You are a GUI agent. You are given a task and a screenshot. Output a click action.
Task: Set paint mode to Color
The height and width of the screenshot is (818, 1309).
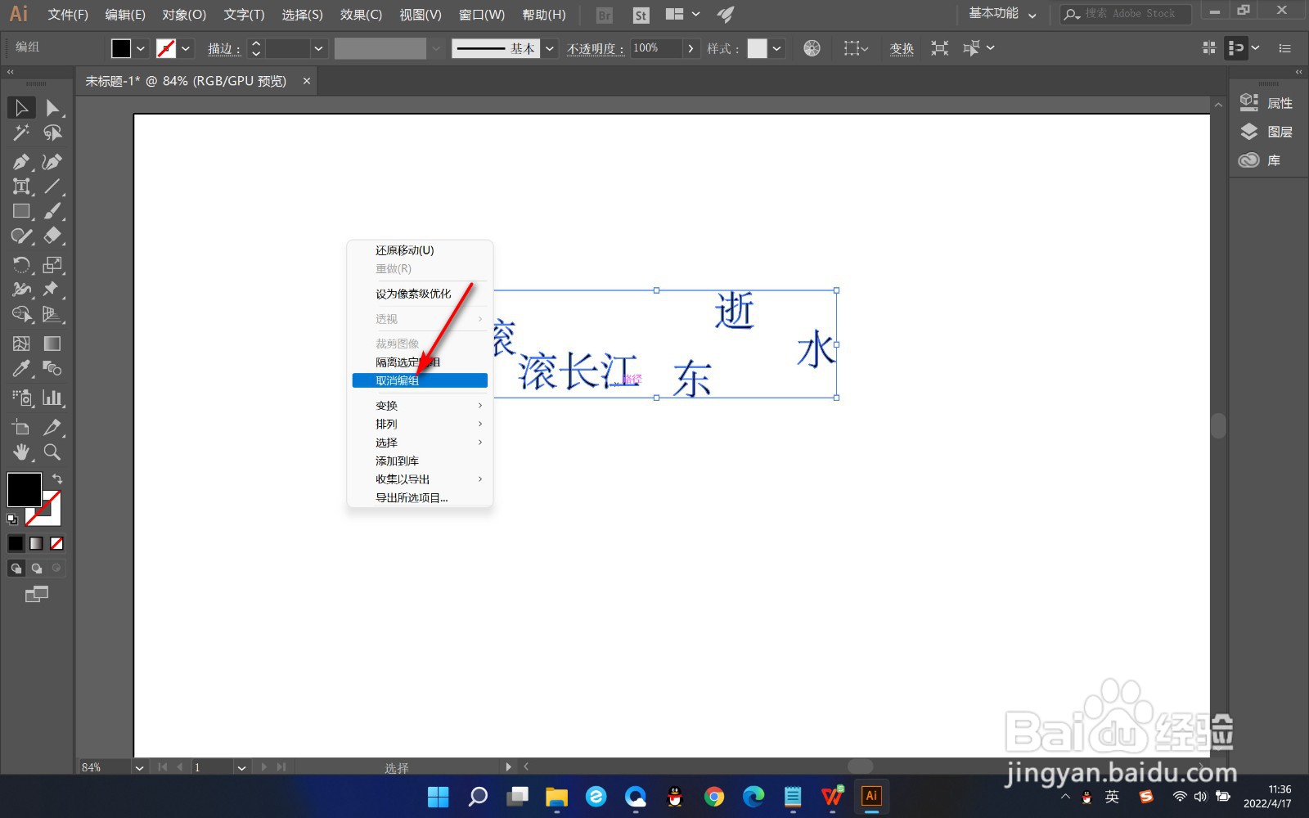click(x=16, y=543)
